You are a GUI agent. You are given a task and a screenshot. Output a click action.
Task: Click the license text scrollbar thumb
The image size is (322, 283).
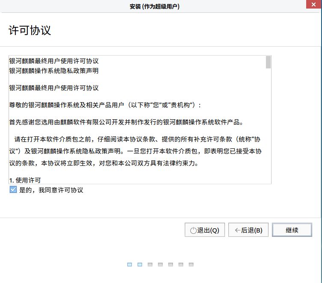[268, 62]
